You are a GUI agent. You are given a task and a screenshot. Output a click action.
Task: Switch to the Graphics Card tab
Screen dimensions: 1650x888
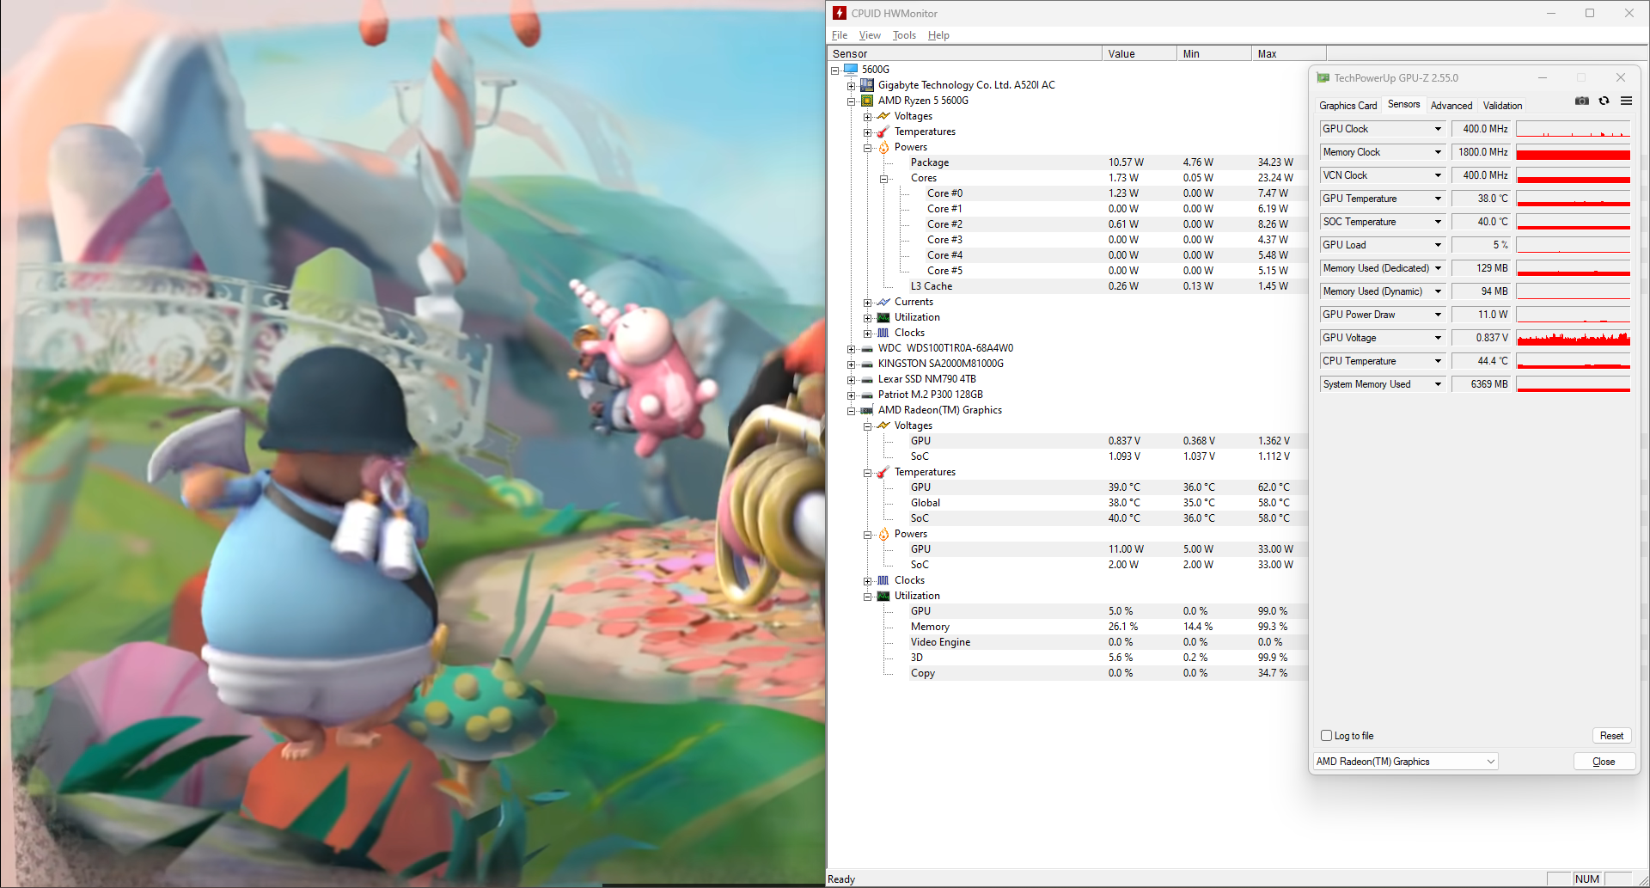click(x=1347, y=106)
